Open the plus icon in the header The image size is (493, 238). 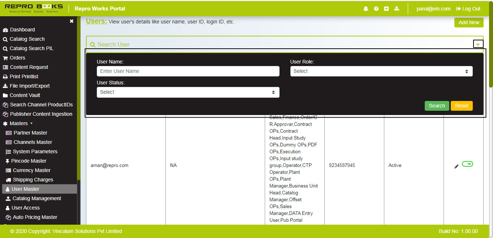pyautogui.click(x=386, y=8)
